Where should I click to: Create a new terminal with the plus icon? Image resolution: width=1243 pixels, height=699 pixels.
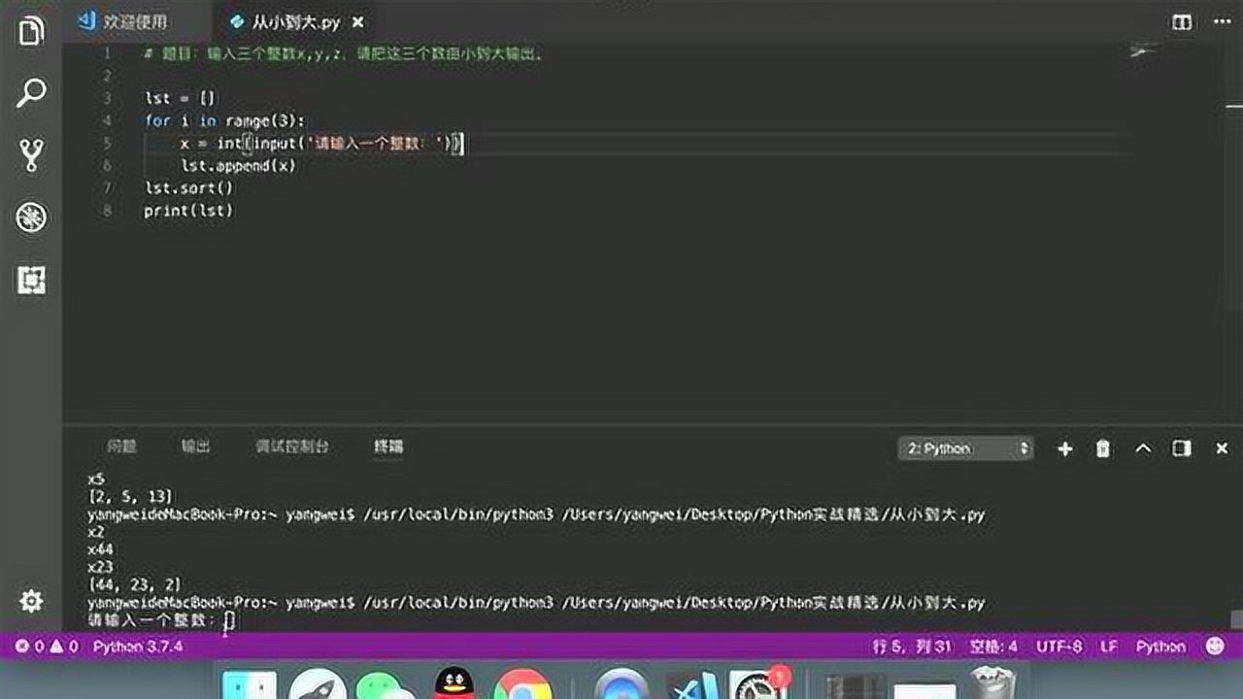pyautogui.click(x=1064, y=449)
